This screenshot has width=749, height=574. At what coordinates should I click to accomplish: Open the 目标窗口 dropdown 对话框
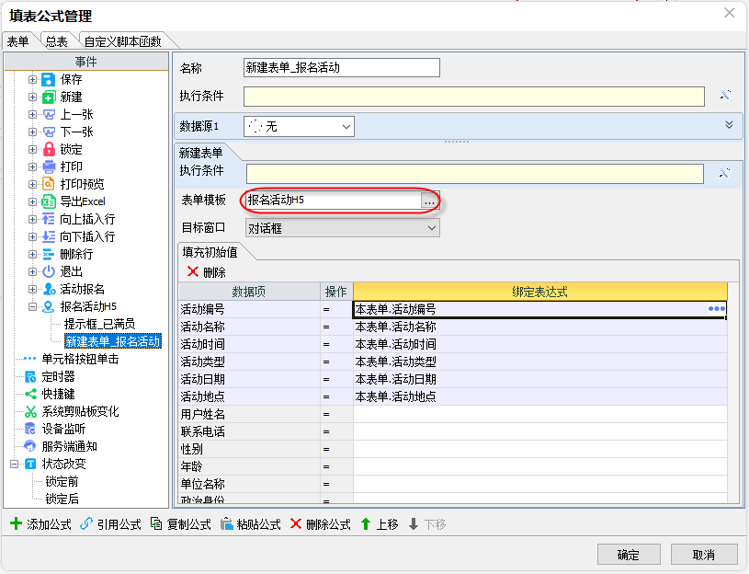pyautogui.click(x=343, y=228)
